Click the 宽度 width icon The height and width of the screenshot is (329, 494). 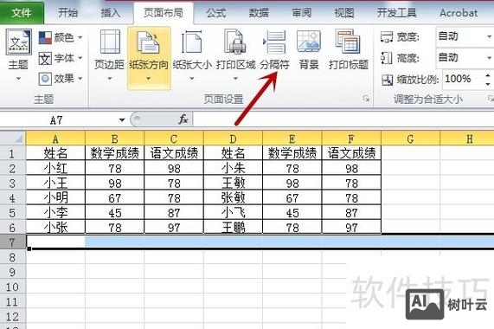point(387,37)
